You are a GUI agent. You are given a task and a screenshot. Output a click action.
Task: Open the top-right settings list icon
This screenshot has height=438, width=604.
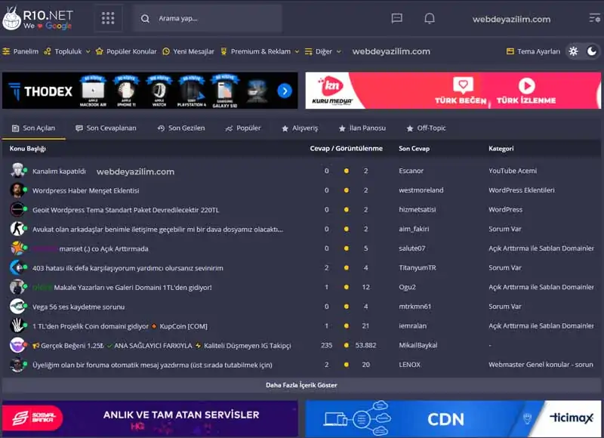coord(594,18)
